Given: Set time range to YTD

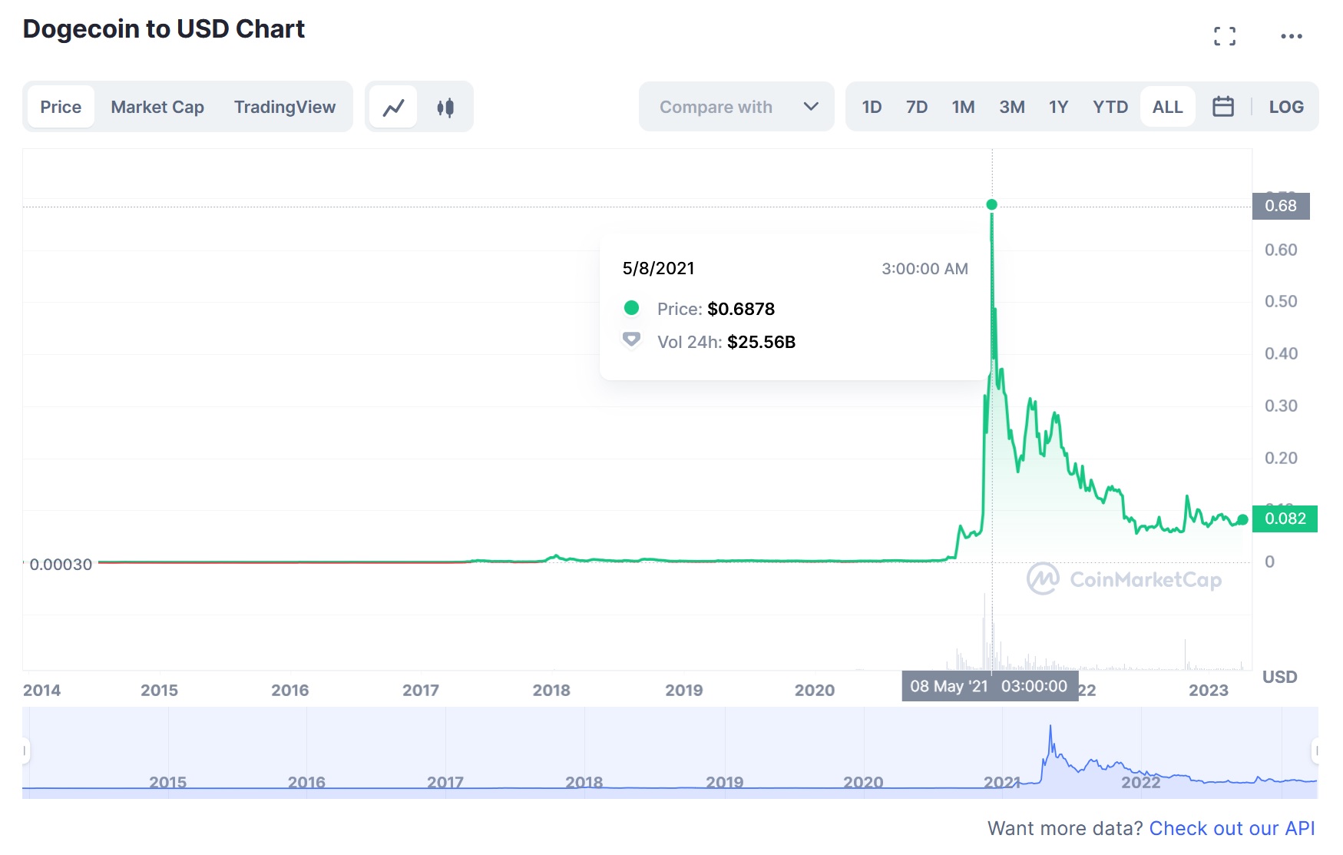Looking at the screenshot, I should tap(1110, 107).
